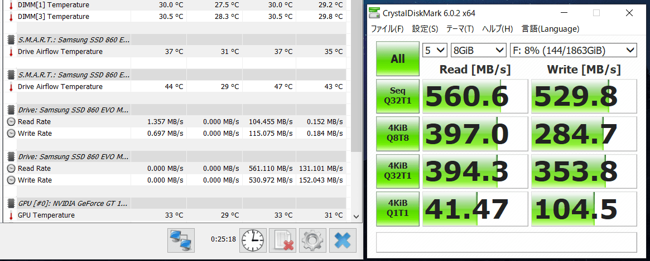
Task: Click clock icon beside 0.697 MB/s Write Rate
Action: point(11,134)
